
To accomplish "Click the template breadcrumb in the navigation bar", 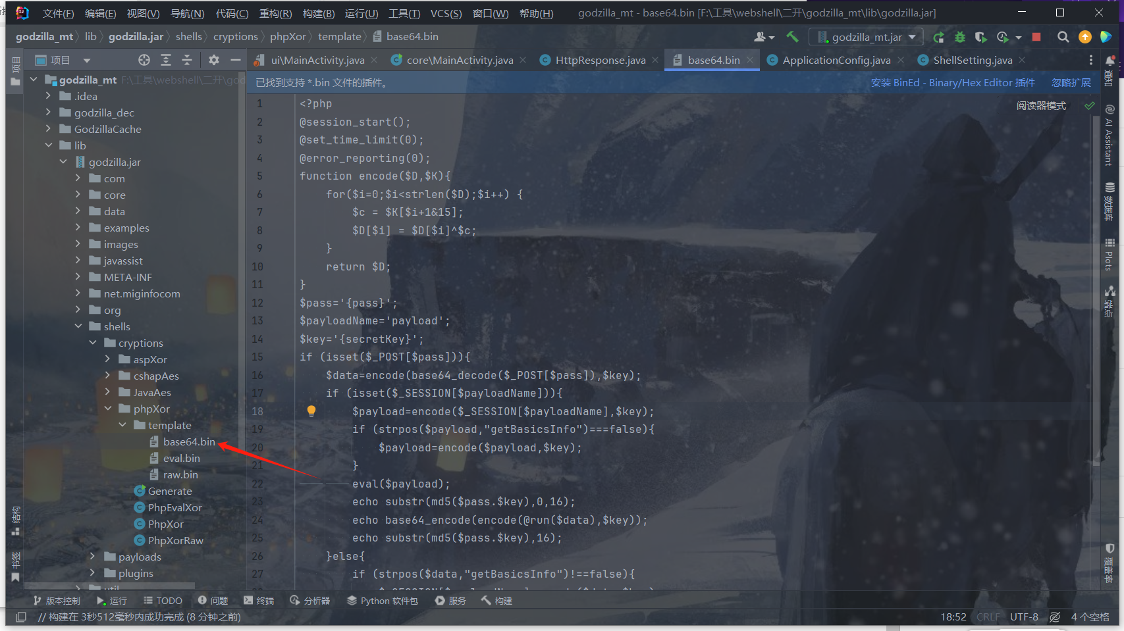I will pyautogui.click(x=340, y=37).
